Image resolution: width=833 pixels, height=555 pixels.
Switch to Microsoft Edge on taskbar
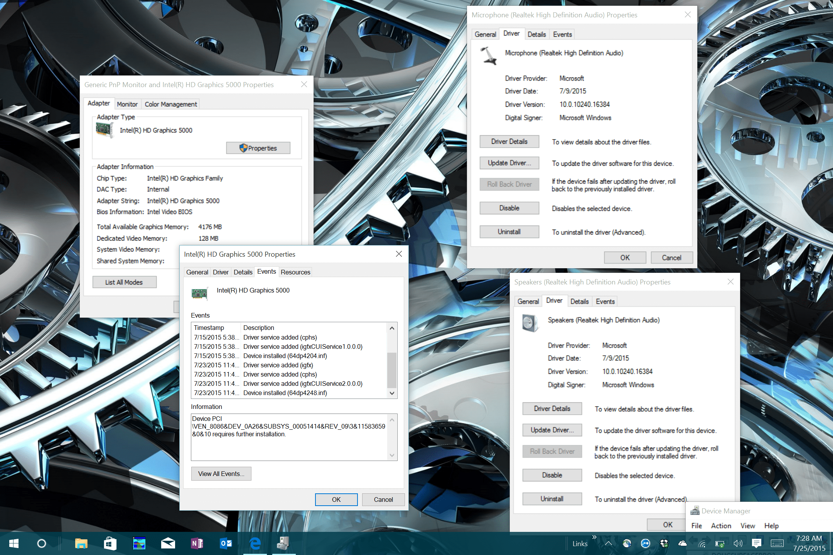point(255,543)
